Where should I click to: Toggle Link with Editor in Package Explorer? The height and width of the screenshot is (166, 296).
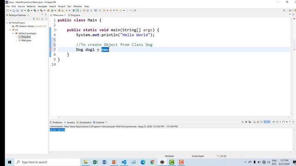point(38,19)
